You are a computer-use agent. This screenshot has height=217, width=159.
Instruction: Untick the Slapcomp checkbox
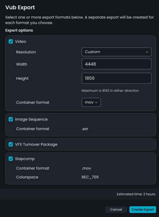(x=11, y=159)
